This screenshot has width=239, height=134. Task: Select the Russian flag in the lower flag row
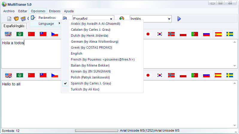pyautogui.click(x=206, y=75)
